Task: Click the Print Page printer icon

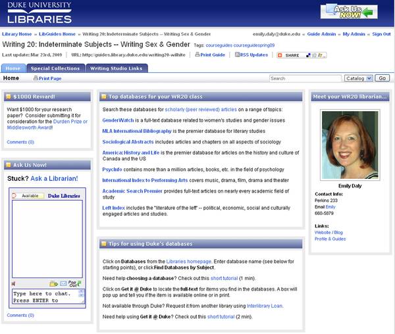Action: [35, 78]
